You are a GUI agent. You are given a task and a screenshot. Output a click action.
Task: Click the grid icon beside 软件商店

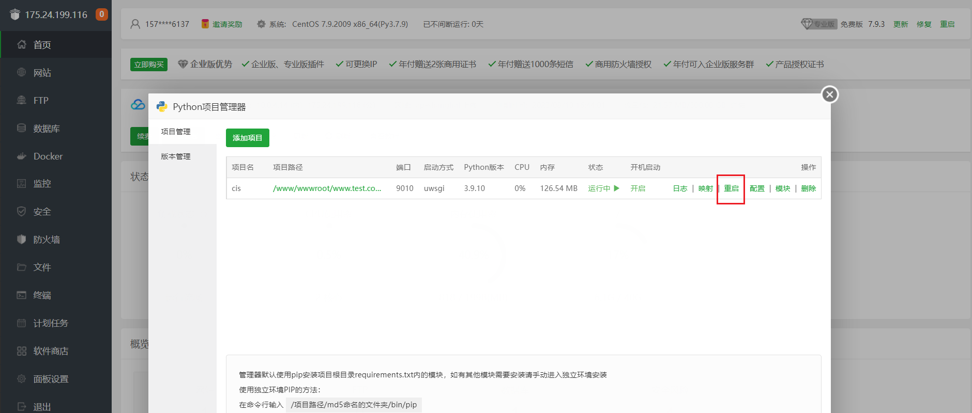(x=22, y=351)
